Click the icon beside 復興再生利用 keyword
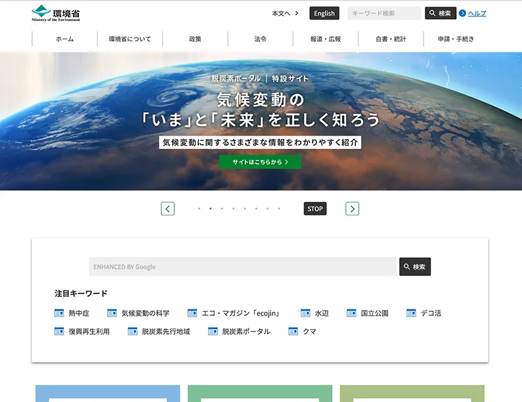The width and height of the screenshot is (522, 402). tap(59, 332)
